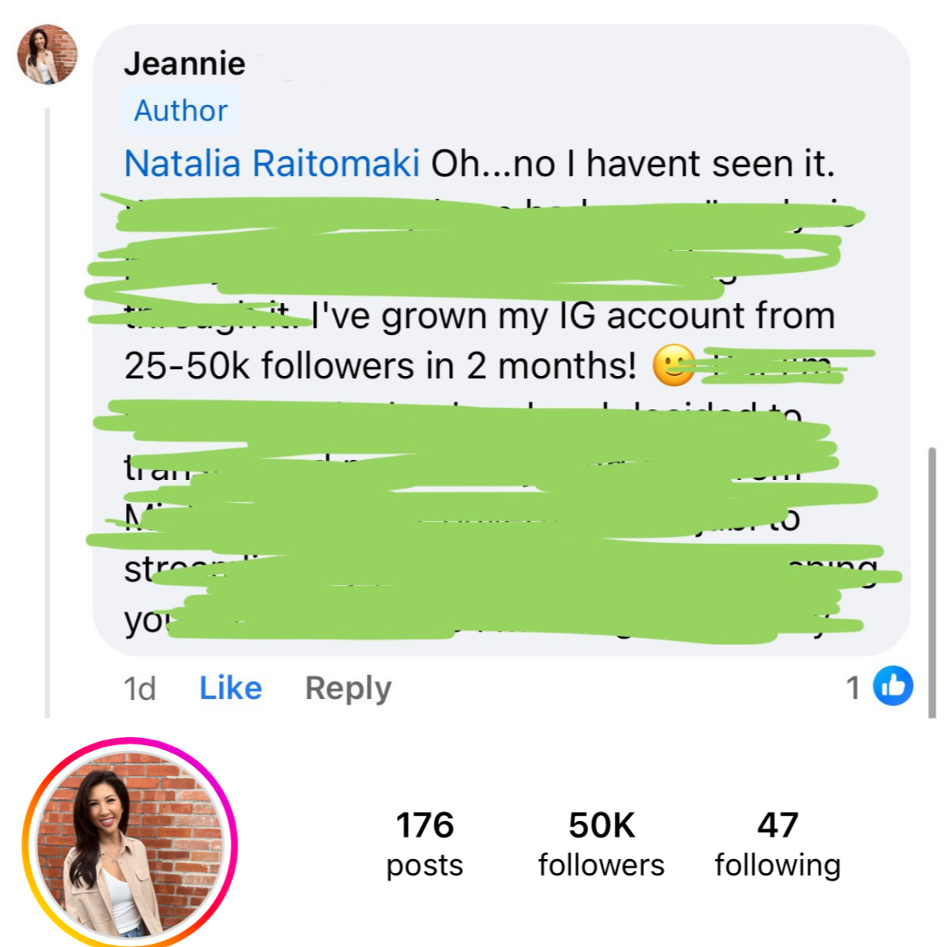Click the Jeannie commenter name
The width and height of the screenshot is (944, 947).
pyautogui.click(x=185, y=64)
